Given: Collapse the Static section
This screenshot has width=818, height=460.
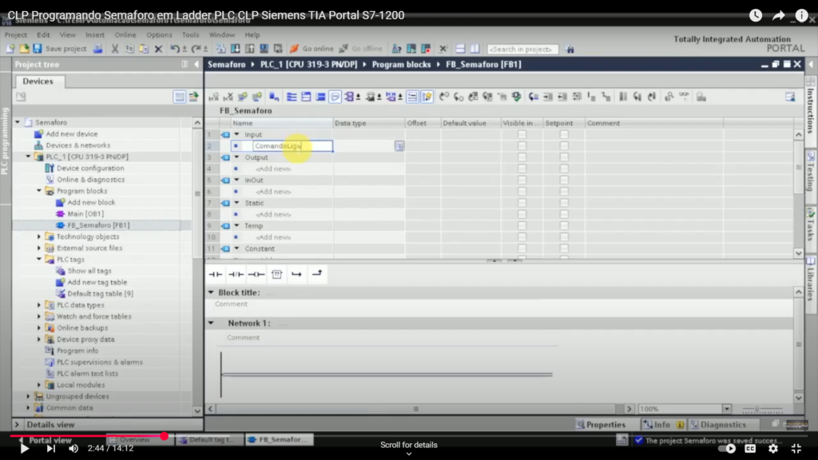Looking at the screenshot, I should coord(236,203).
